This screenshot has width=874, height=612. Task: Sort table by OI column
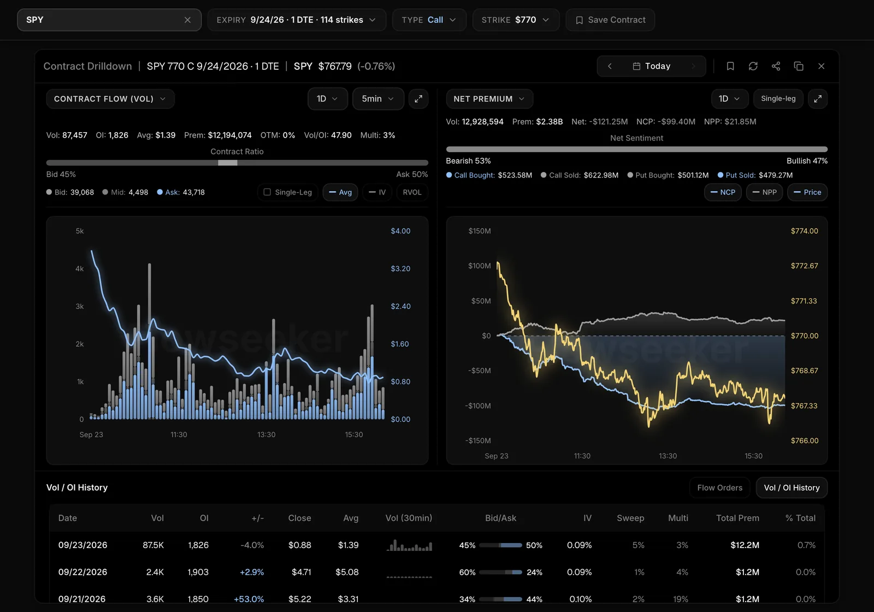click(x=204, y=518)
